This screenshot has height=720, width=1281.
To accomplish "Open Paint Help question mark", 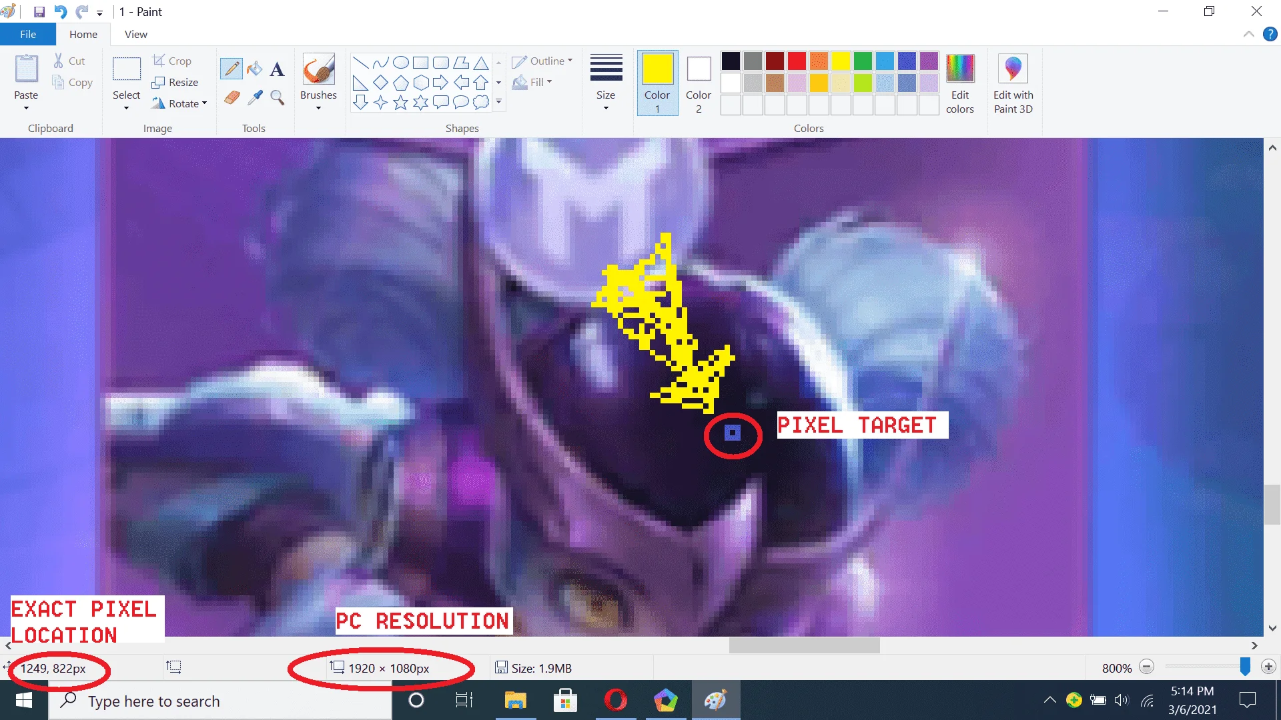I will [x=1270, y=34].
